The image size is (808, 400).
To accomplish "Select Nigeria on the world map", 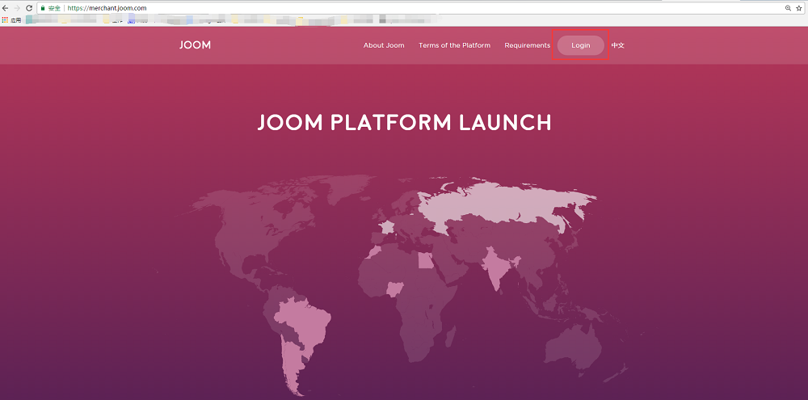I will coord(396,288).
